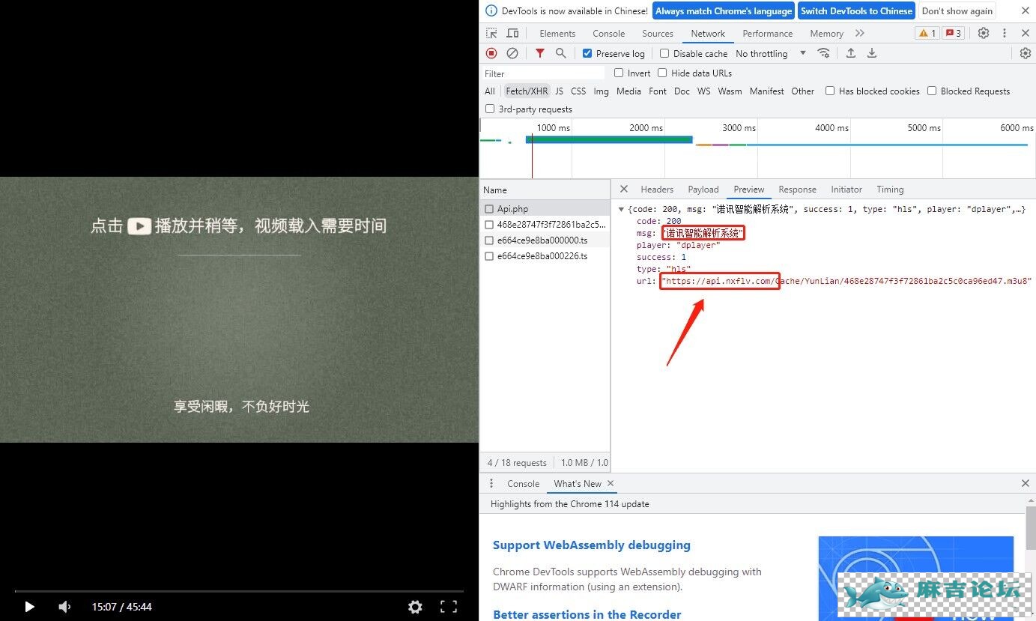Enable Disable cache checkbox
1036x621 pixels.
[x=664, y=53]
